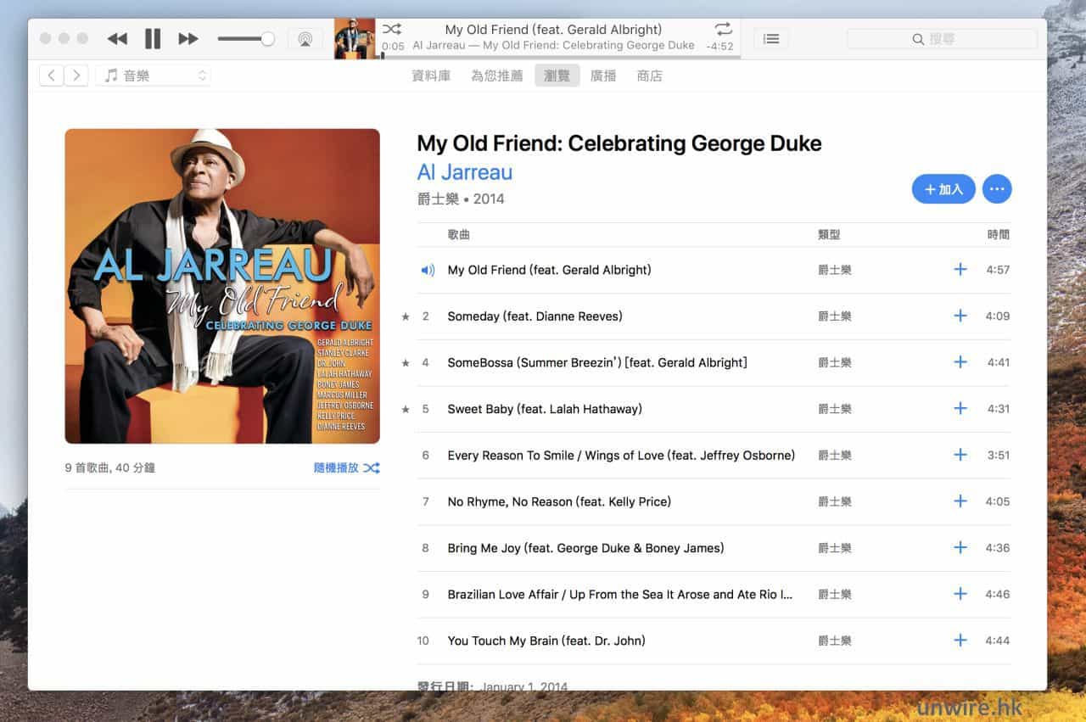
Task: Expand the 音樂 media type dropdown
Action: pos(154,76)
